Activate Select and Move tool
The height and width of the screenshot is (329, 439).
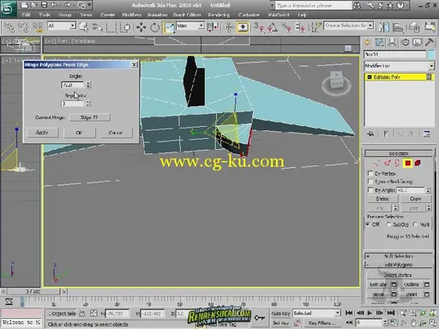(141, 27)
